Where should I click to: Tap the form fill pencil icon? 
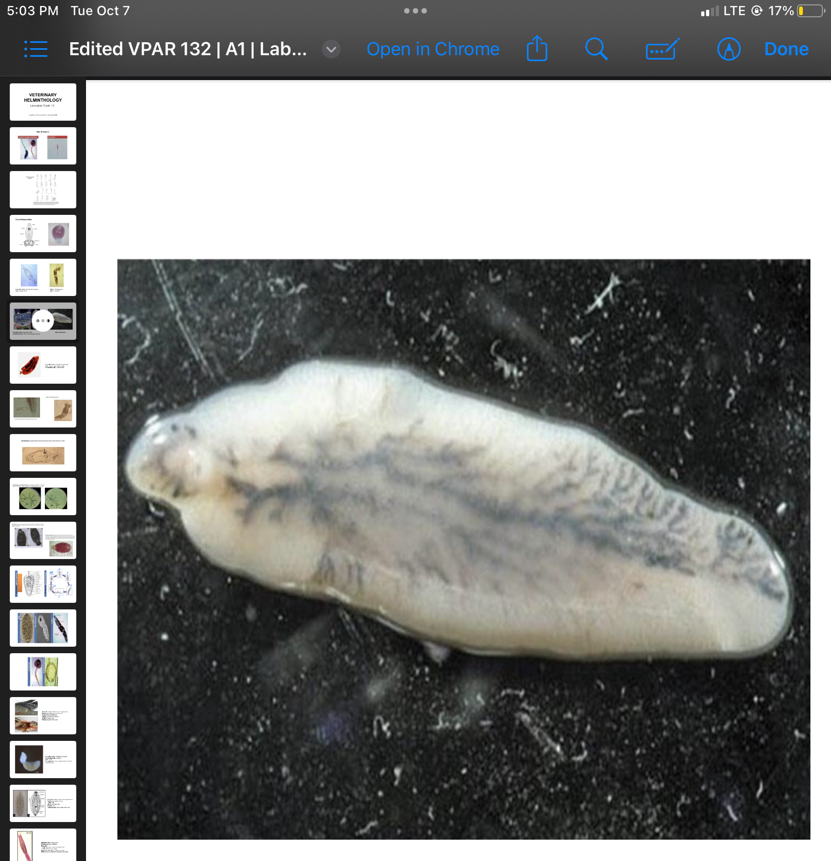[x=662, y=49]
